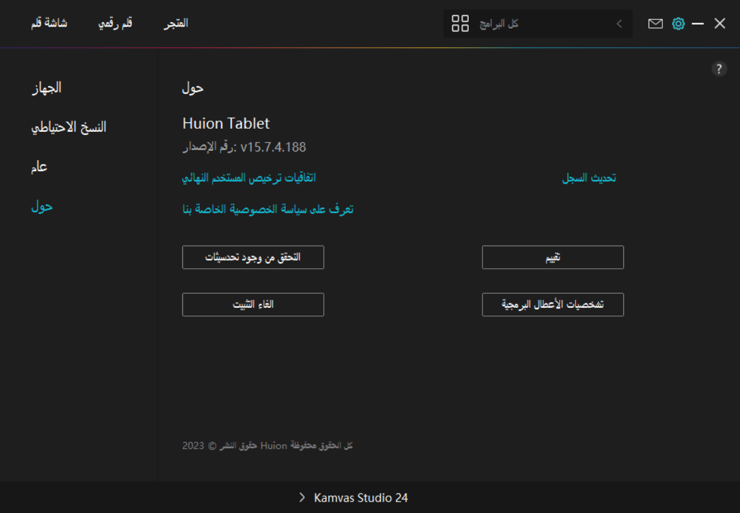Click the إلغاء التثبيت uninstall button
This screenshot has height=513, width=740.
point(253,305)
